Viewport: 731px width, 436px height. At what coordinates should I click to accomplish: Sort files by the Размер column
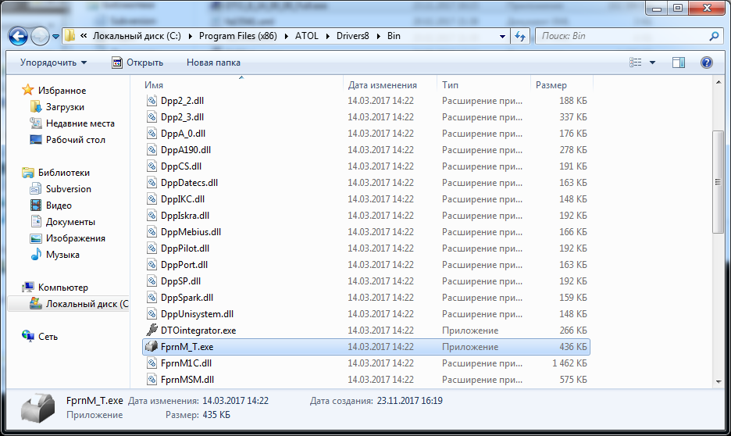pos(551,85)
